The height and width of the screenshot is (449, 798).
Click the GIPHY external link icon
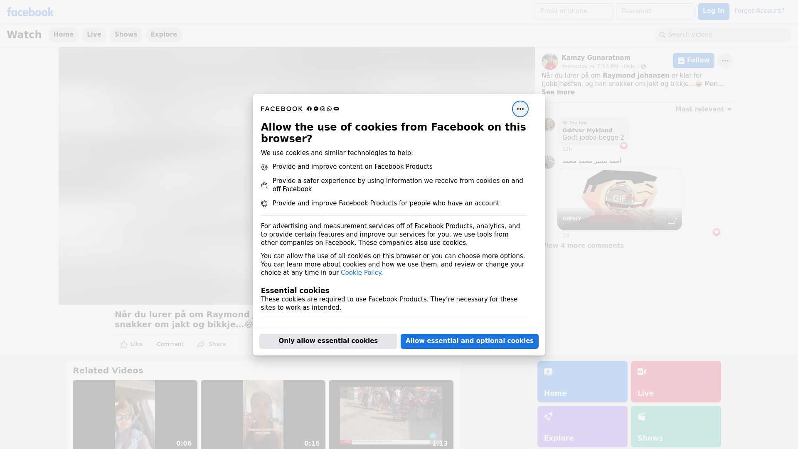pyautogui.click(x=672, y=219)
